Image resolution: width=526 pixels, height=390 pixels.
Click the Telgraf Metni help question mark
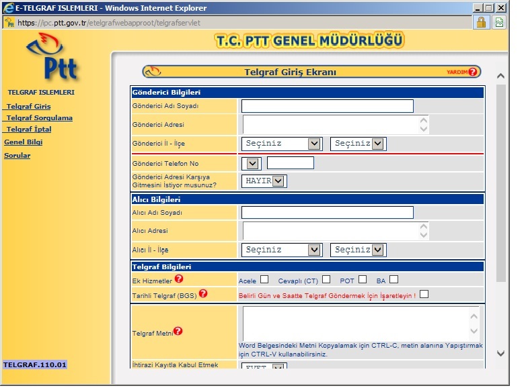[x=178, y=331]
